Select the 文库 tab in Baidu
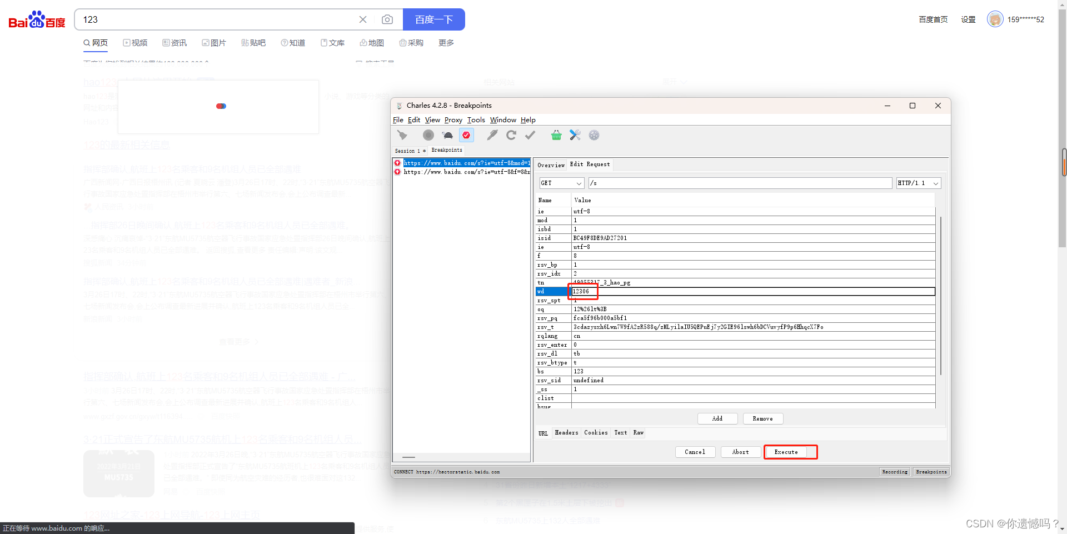Image resolution: width=1067 pixels, height=534 pixels. coord(332,43)
